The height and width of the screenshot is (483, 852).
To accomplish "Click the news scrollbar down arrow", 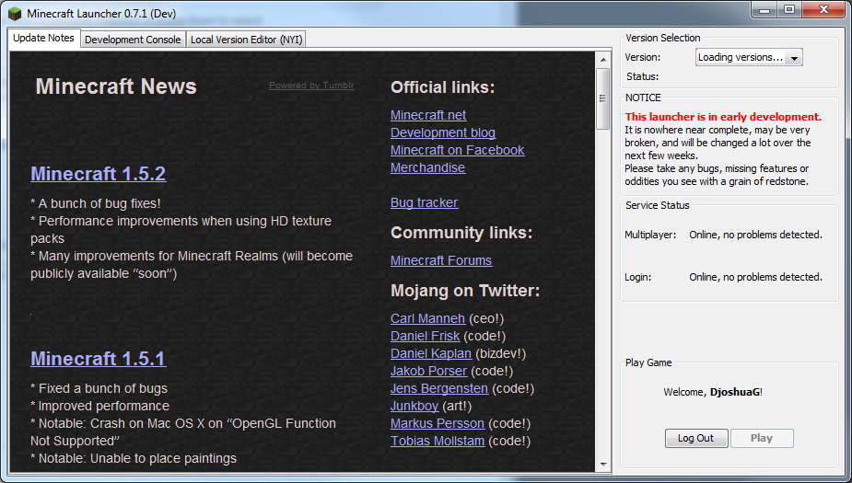I will (603, 465).
